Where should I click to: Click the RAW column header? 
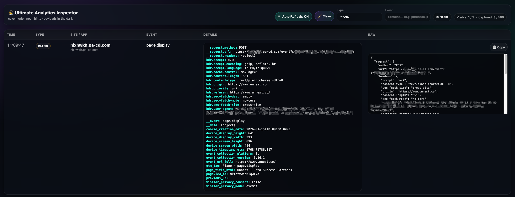pos(372,35)
